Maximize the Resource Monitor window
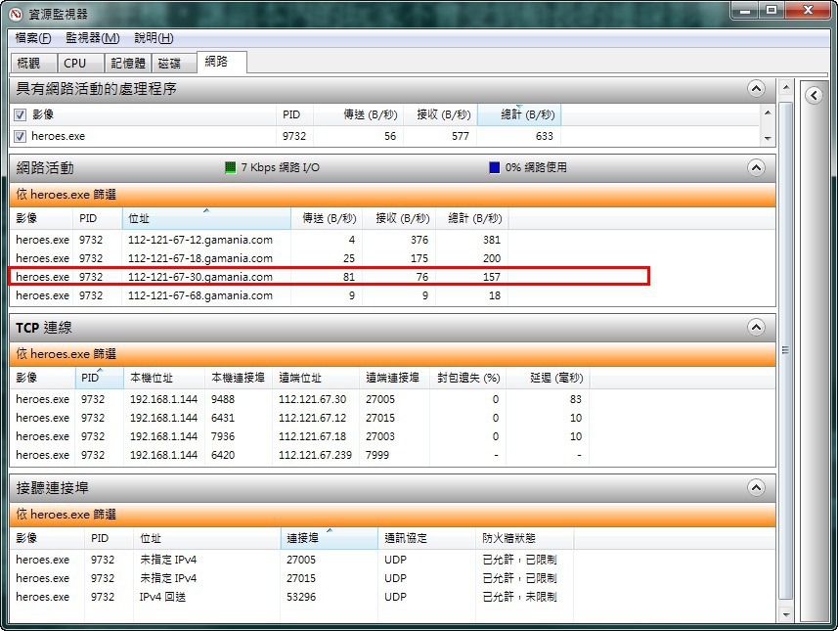838x631 pixels. 772,10
